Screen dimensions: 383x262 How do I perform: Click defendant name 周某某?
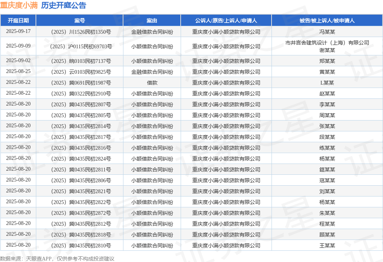click(x=327, y=115)
